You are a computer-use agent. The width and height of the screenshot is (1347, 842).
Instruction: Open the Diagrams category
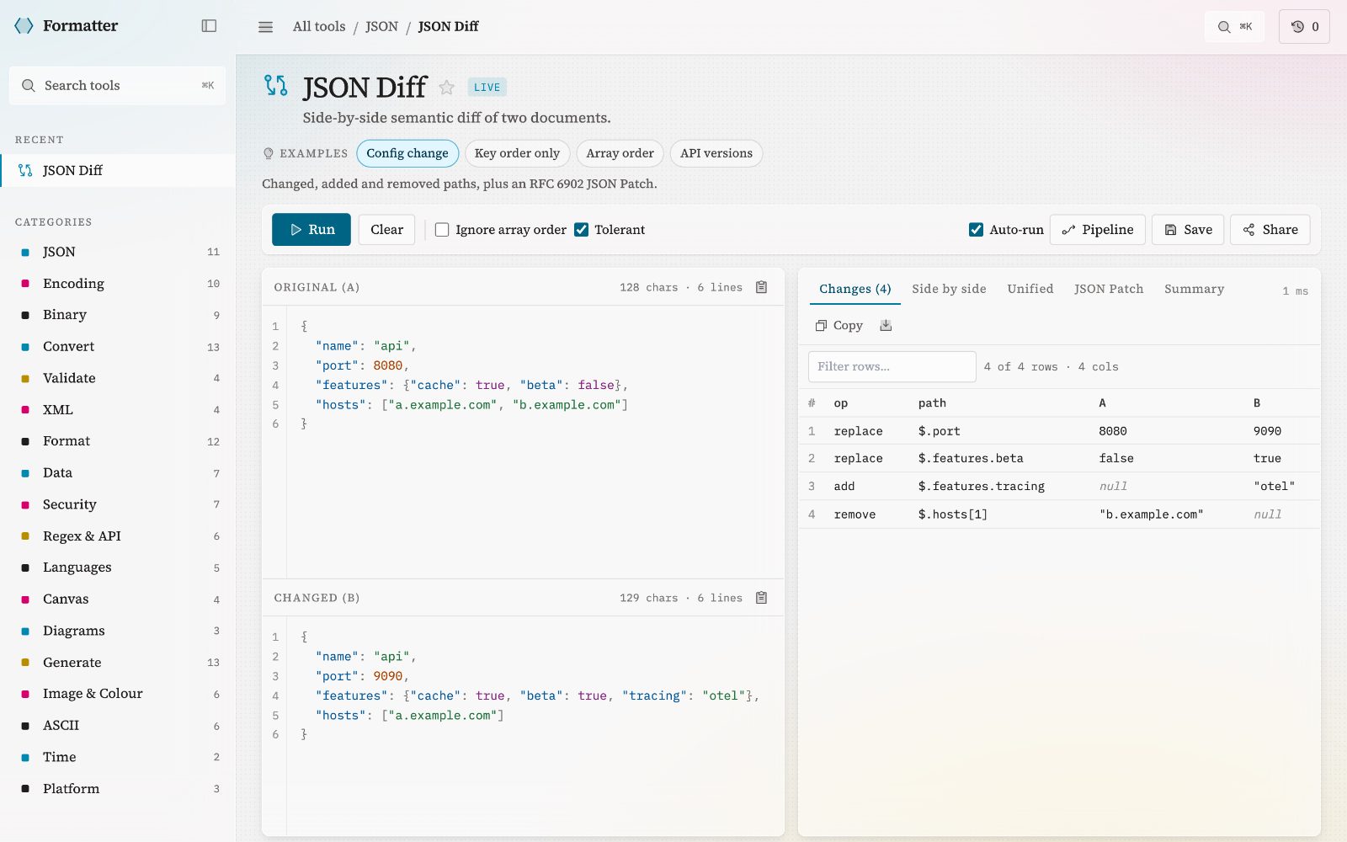tap(118, 631)
